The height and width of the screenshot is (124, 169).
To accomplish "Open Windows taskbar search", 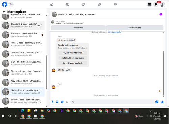I will [9, 116].
